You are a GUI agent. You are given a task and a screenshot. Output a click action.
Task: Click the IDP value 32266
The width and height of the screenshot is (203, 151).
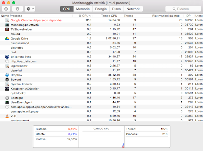tap(189, 20)
